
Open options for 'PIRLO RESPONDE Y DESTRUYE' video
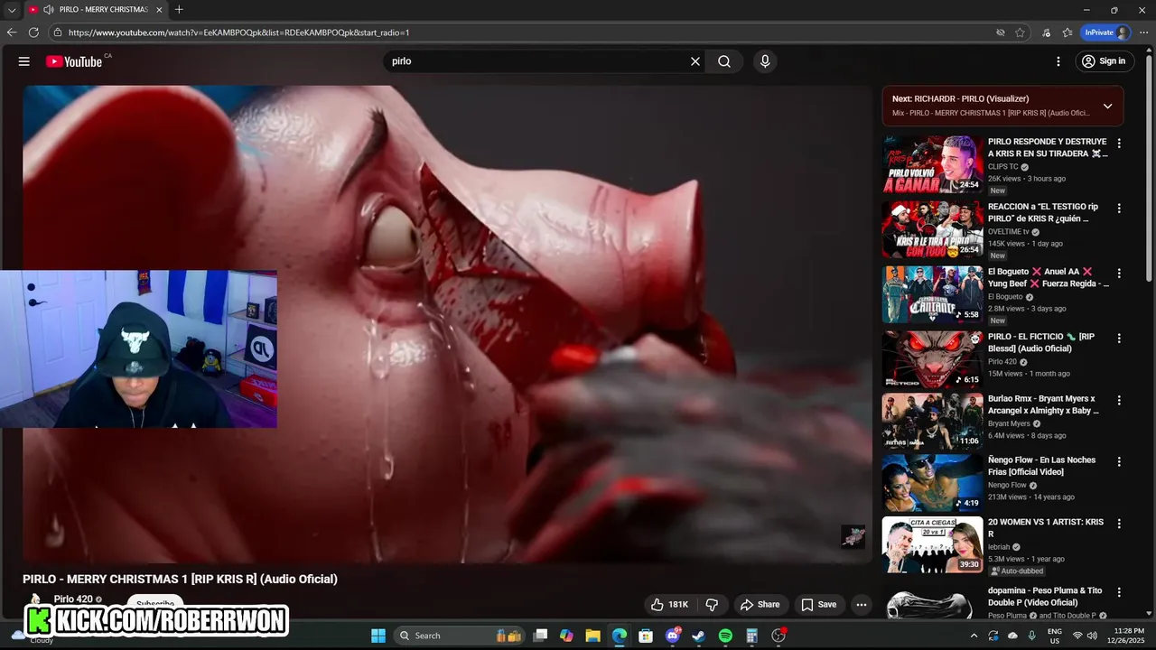click(1119, 144)
